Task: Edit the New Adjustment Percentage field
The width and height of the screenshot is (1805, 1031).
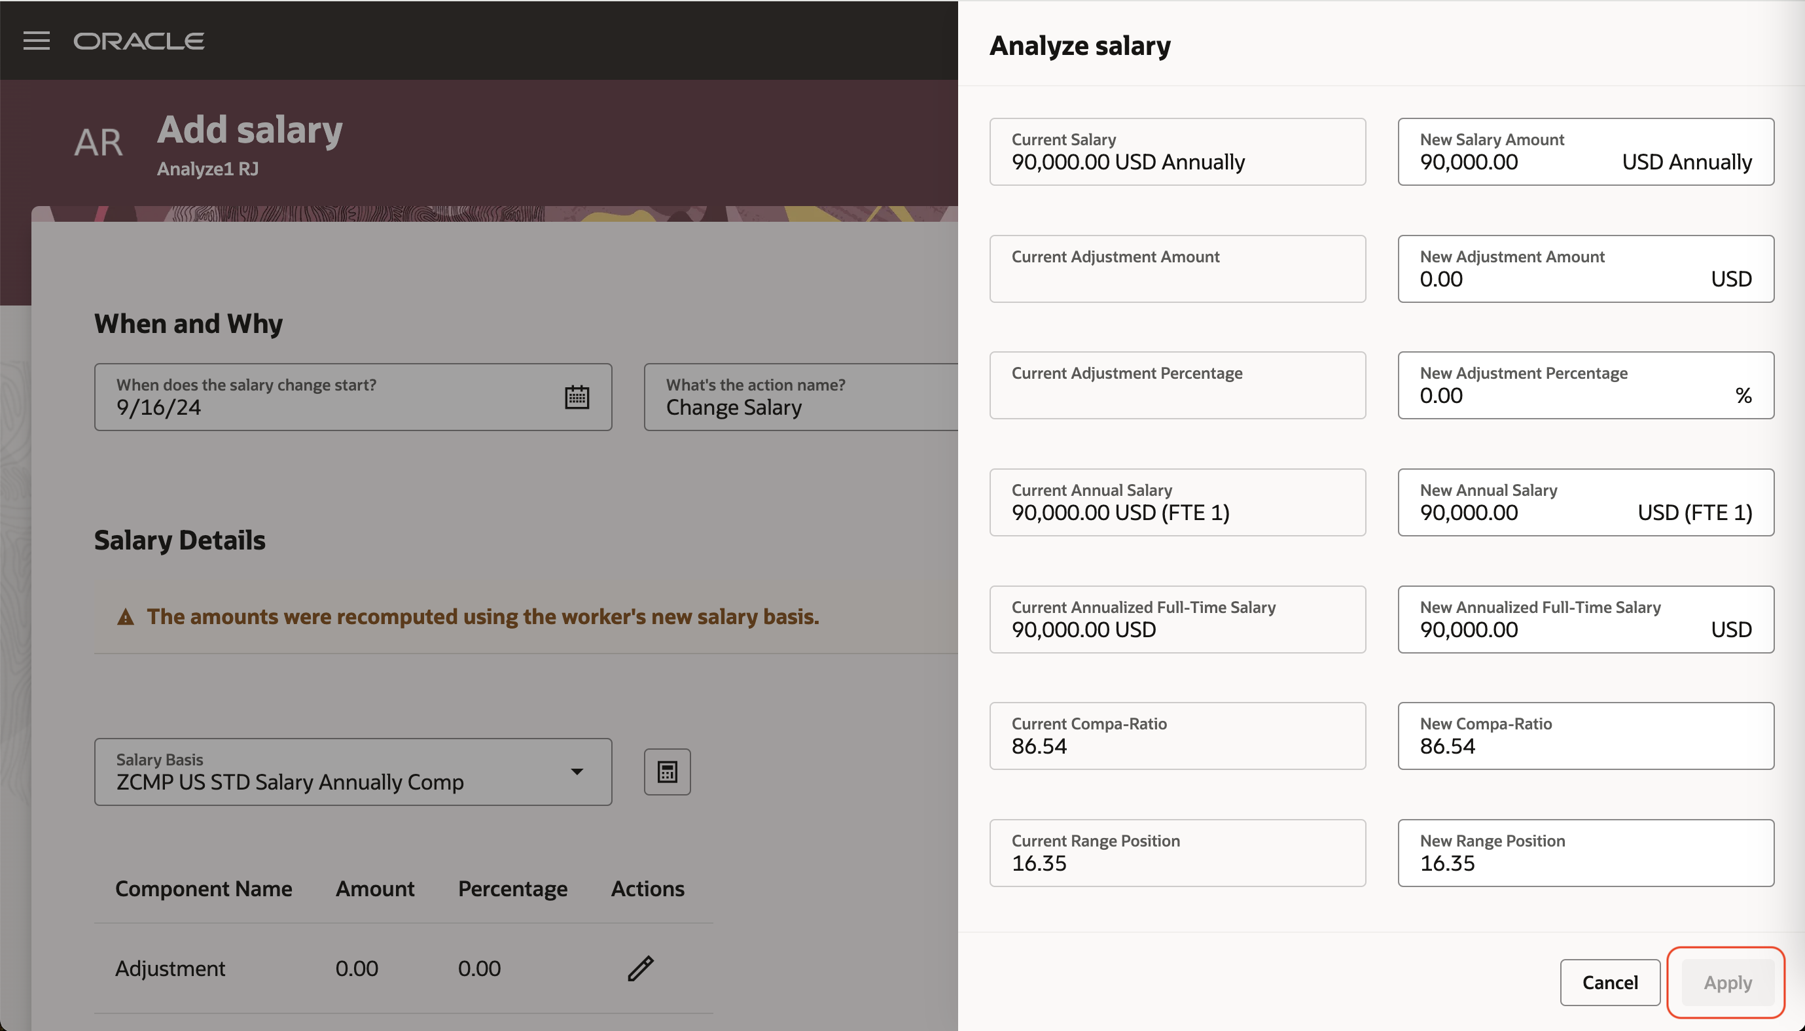Action: pos(1585,385)
